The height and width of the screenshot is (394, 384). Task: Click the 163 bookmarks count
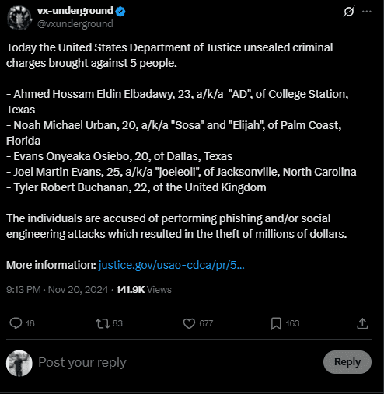(x=292, y=323)
